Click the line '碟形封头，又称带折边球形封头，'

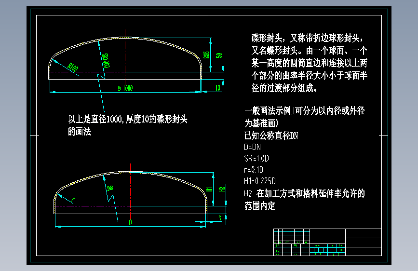coord(308,38)
